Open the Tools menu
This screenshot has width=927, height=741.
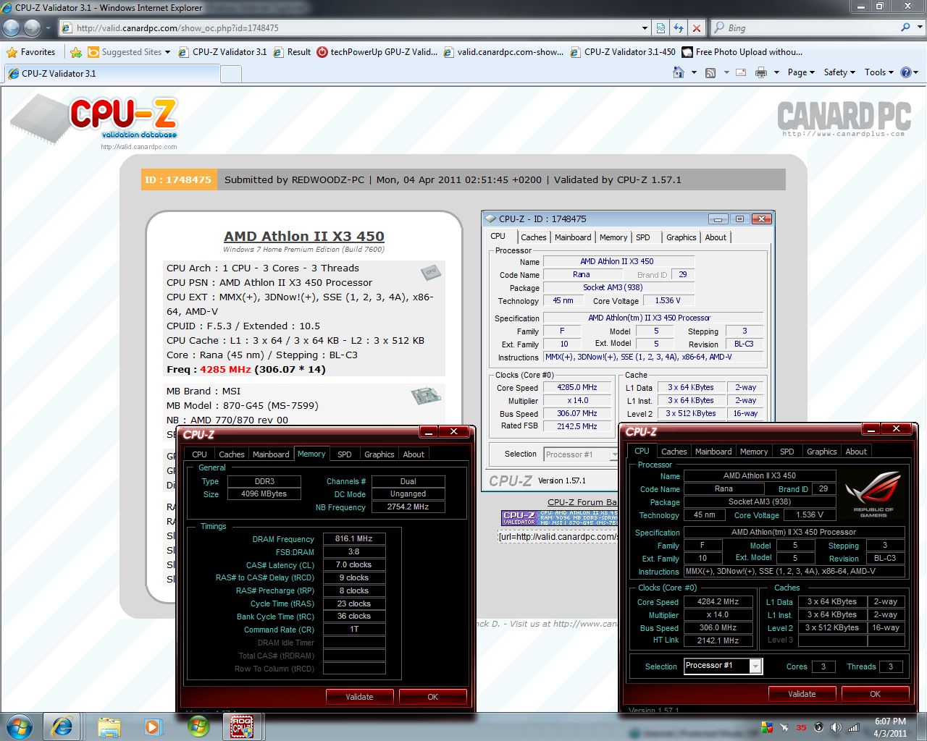879,72
